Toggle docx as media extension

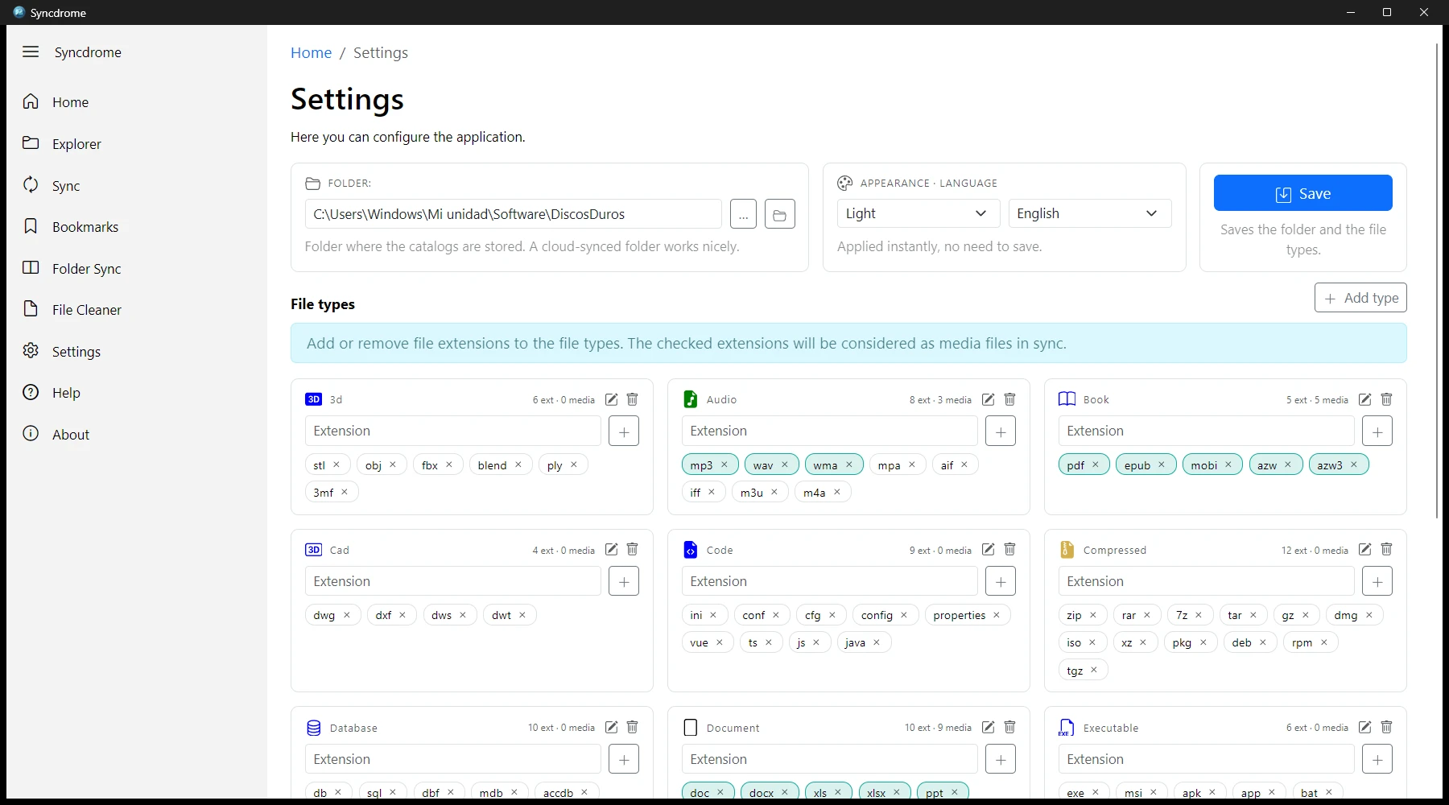tap(762, 792)
